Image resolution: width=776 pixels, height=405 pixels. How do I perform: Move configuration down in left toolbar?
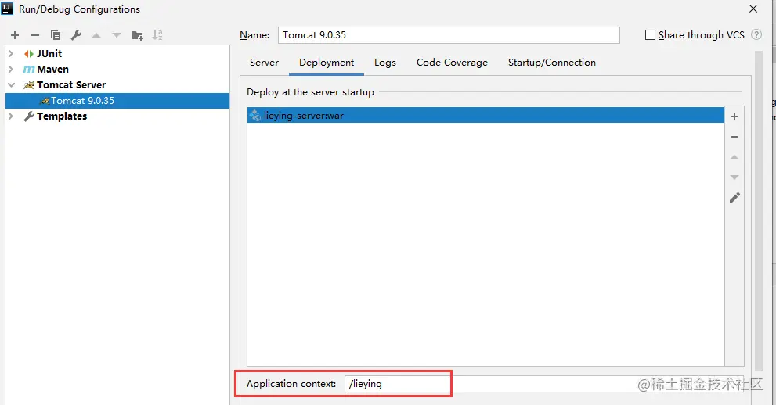(117, 35)
